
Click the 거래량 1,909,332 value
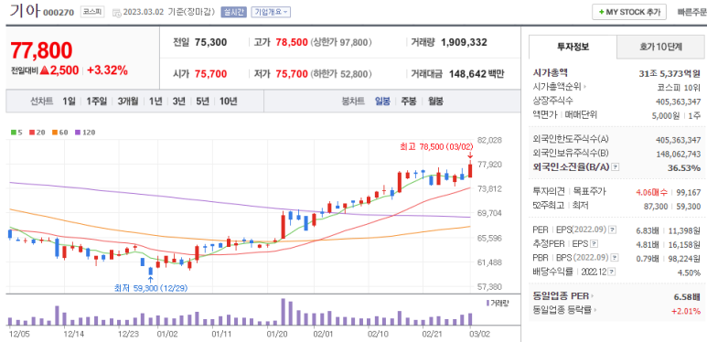tap(464, 43)
